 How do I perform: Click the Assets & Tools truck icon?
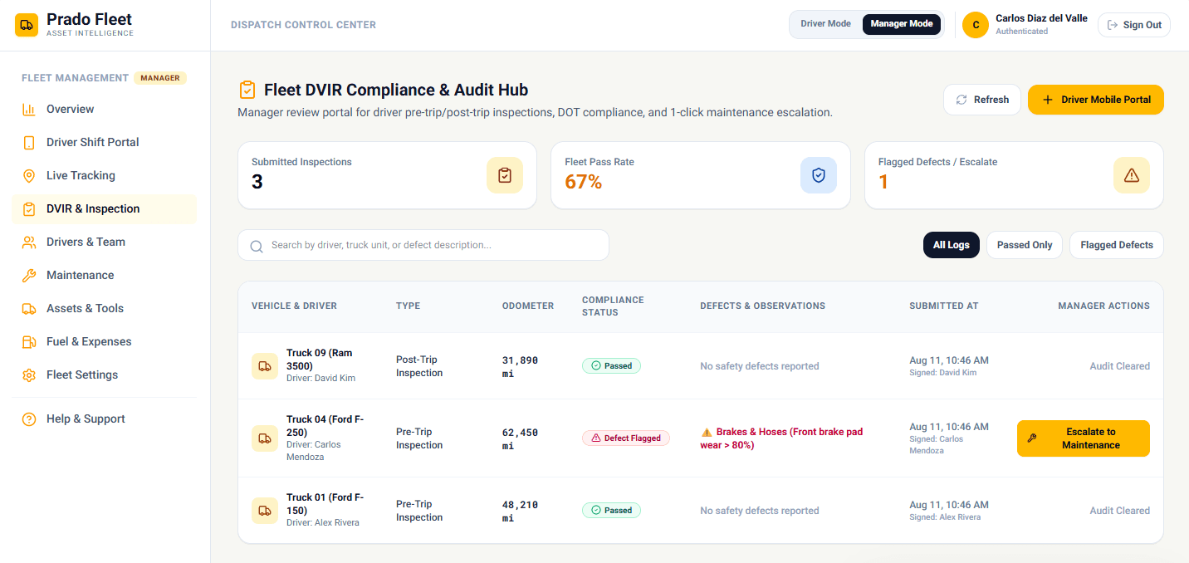tap(29, 309)
